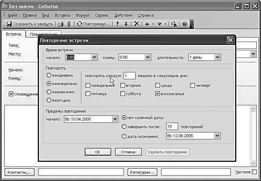Choose the завершить после radio option
This screenshot has width=261, height=181.
[124, 127]
